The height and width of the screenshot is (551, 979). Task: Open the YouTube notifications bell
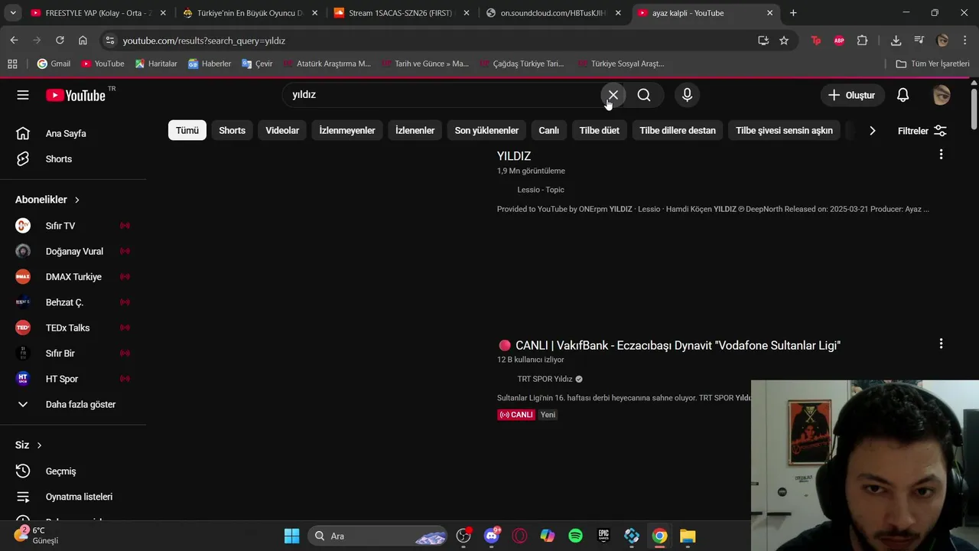pos(903,95)
